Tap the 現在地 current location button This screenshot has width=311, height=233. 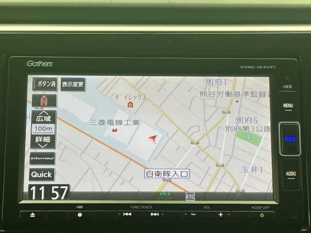click(x=290, y=139)
